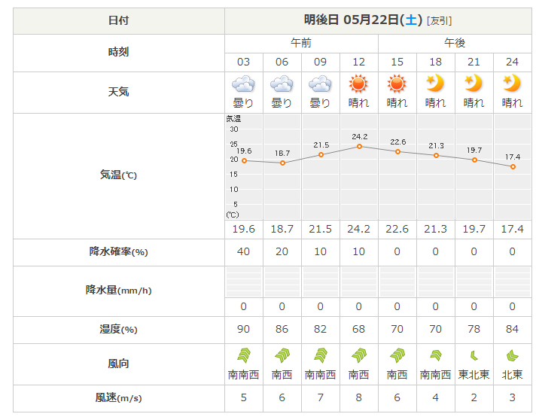
Task: Click the 友引 label in date header
Action: coord(439,21)
